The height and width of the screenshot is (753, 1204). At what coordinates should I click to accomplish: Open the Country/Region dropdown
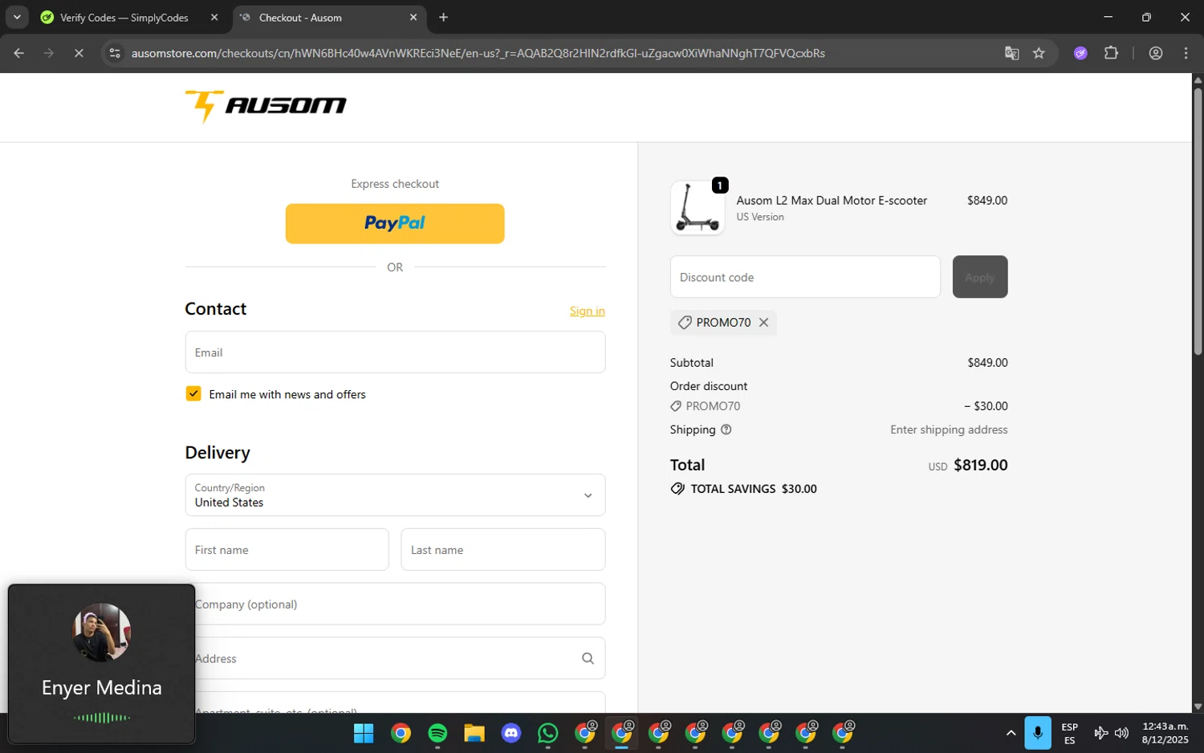pyautogui.click(x=395, y=495)
